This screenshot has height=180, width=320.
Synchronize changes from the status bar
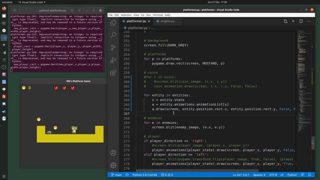127,174
